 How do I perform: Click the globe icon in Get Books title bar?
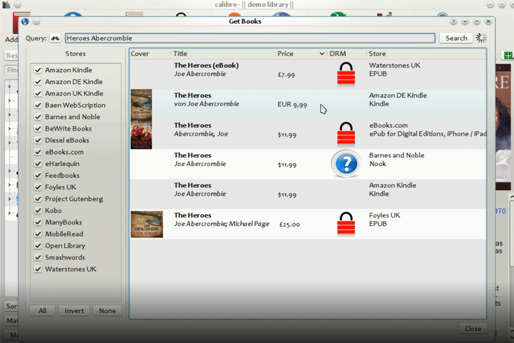coord(25,22)
